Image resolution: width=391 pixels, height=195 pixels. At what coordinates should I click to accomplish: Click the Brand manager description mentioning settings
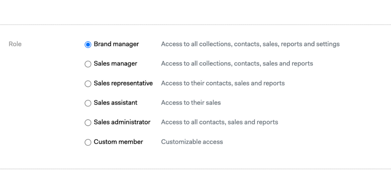[250, 44]
